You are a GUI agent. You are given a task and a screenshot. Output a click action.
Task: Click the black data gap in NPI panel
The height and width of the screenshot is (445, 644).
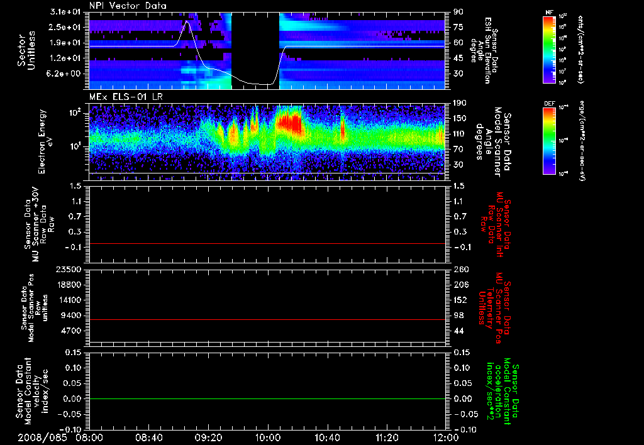click(x=255, y=50)
